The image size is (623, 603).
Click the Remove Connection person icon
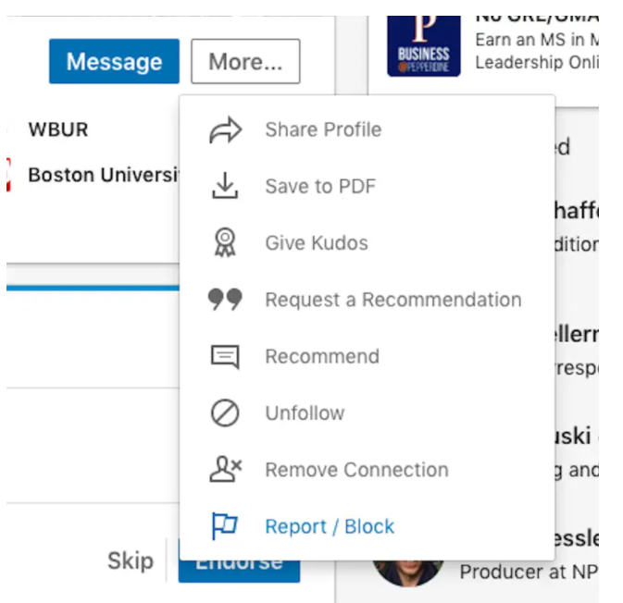[x=225, y=469]
